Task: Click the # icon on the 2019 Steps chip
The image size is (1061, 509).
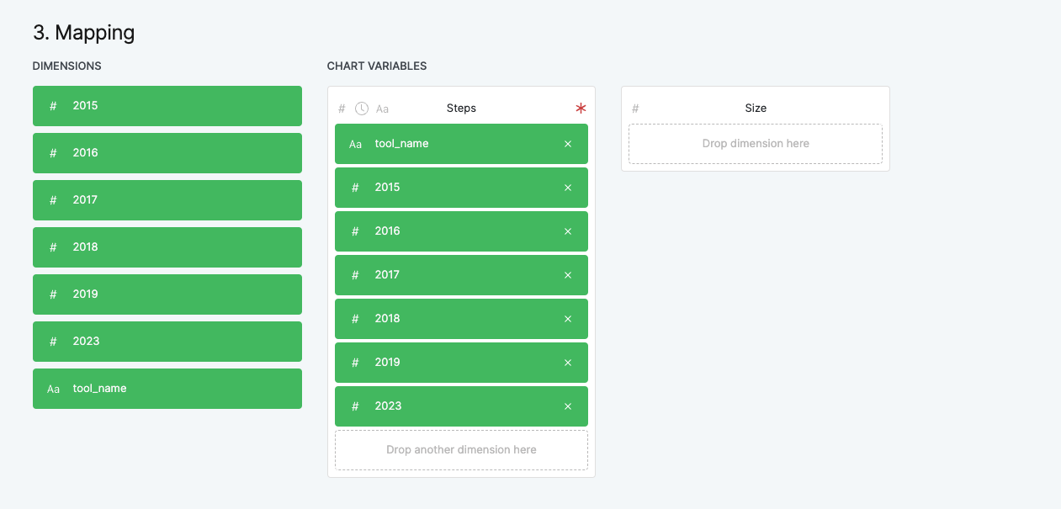Action: [x=354, y=362]
